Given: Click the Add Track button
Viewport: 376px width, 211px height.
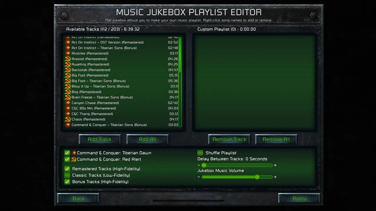Looking at the screenshot, I should pyautogui.click(x=100, y=139).
